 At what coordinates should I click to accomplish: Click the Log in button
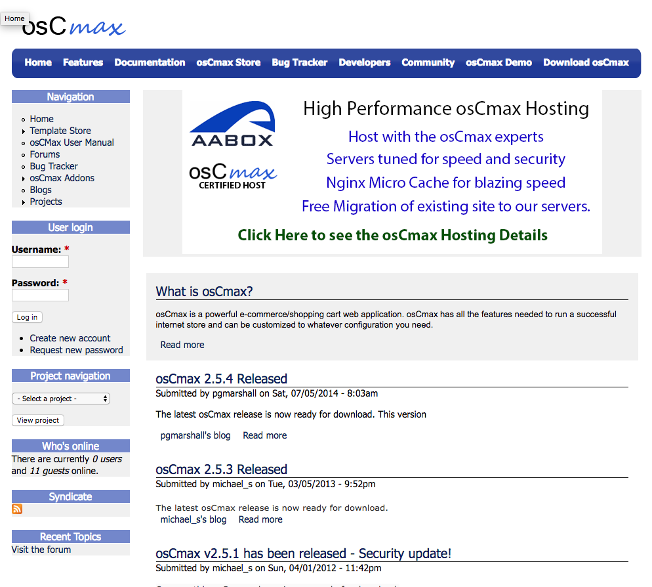pyautogui.click(x=27, y=317)
